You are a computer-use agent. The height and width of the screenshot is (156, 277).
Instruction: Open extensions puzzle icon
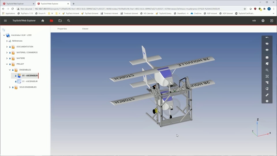coord(265,9)
